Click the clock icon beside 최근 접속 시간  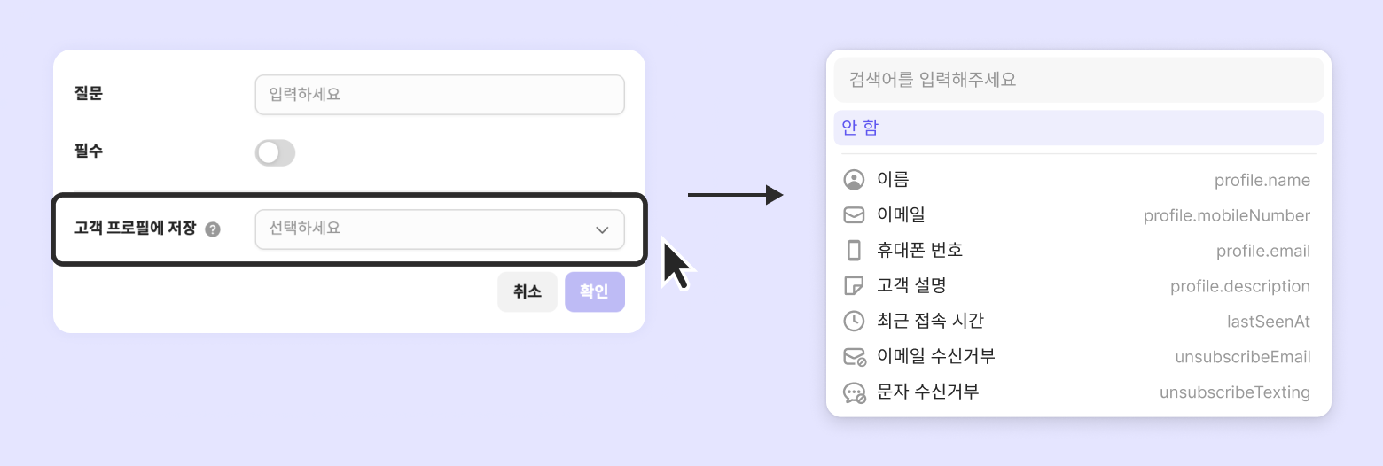pyautogui.click(x=854, y=321)
